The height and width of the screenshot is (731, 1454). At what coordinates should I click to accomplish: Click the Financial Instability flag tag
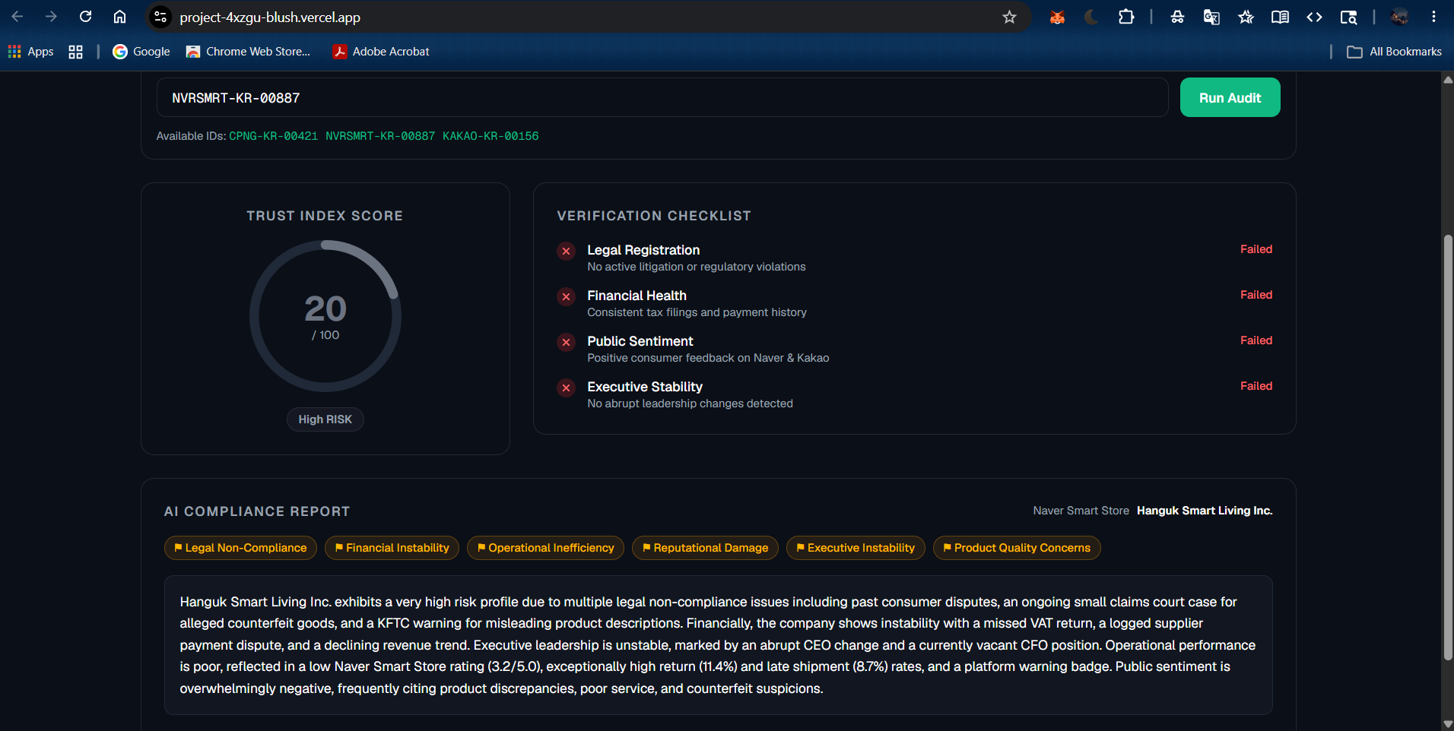click(392, 548)
